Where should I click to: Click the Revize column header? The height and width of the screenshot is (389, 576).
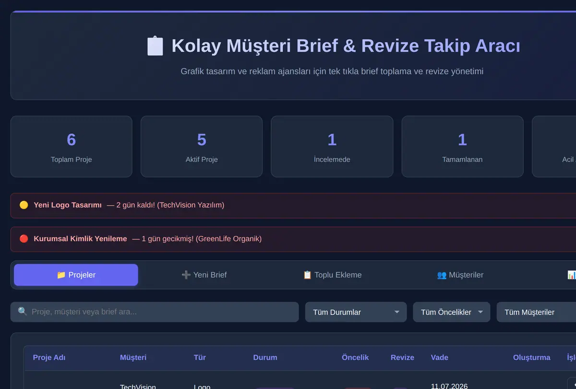(x=402, y=357)
